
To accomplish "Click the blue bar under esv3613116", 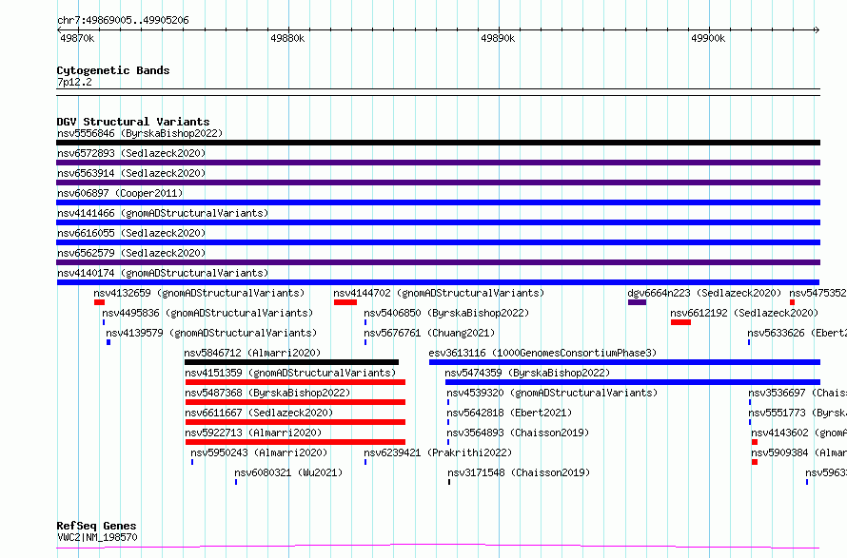I will click(624, 362).
